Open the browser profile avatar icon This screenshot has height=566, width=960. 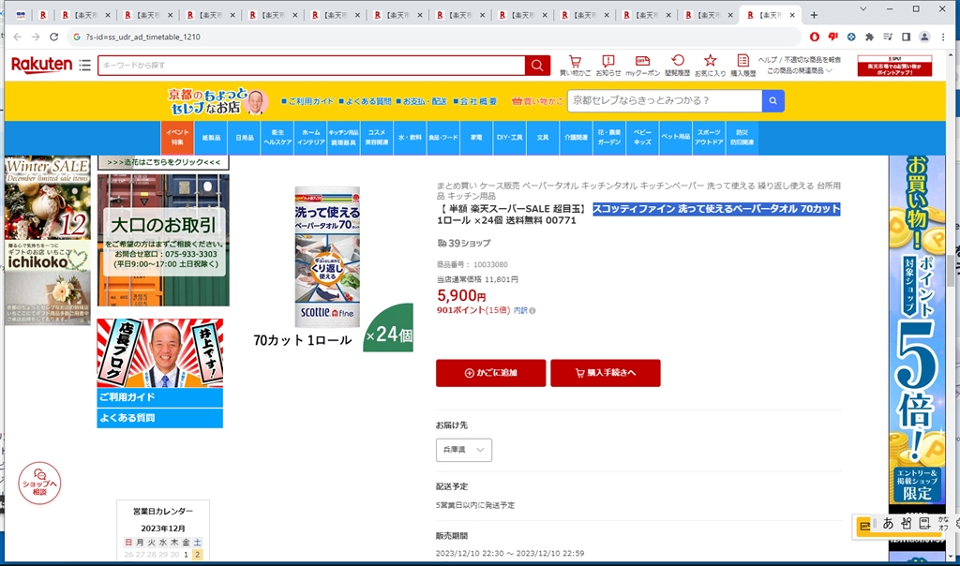924,37
